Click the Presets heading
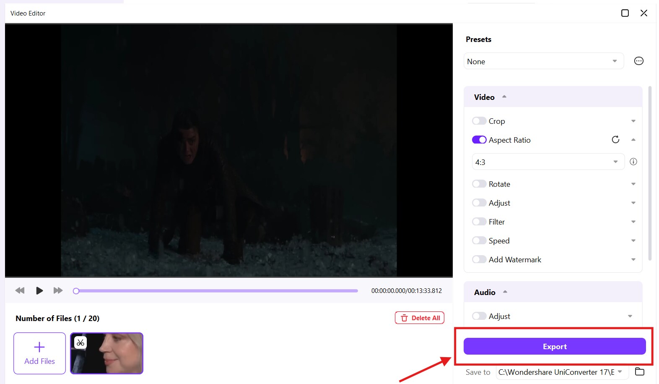 [x=478, y=39]
